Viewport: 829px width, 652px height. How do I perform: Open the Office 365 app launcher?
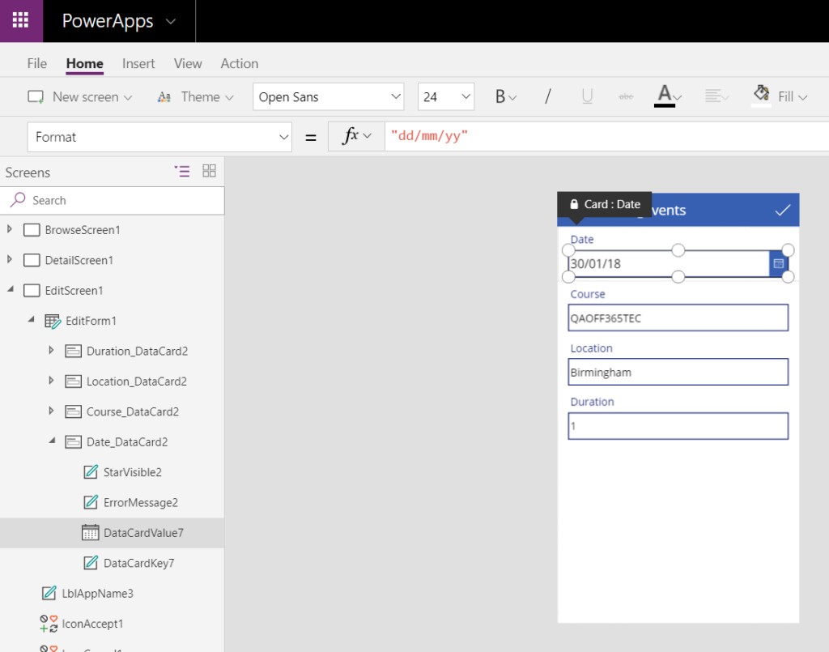[x=20, y=21]
